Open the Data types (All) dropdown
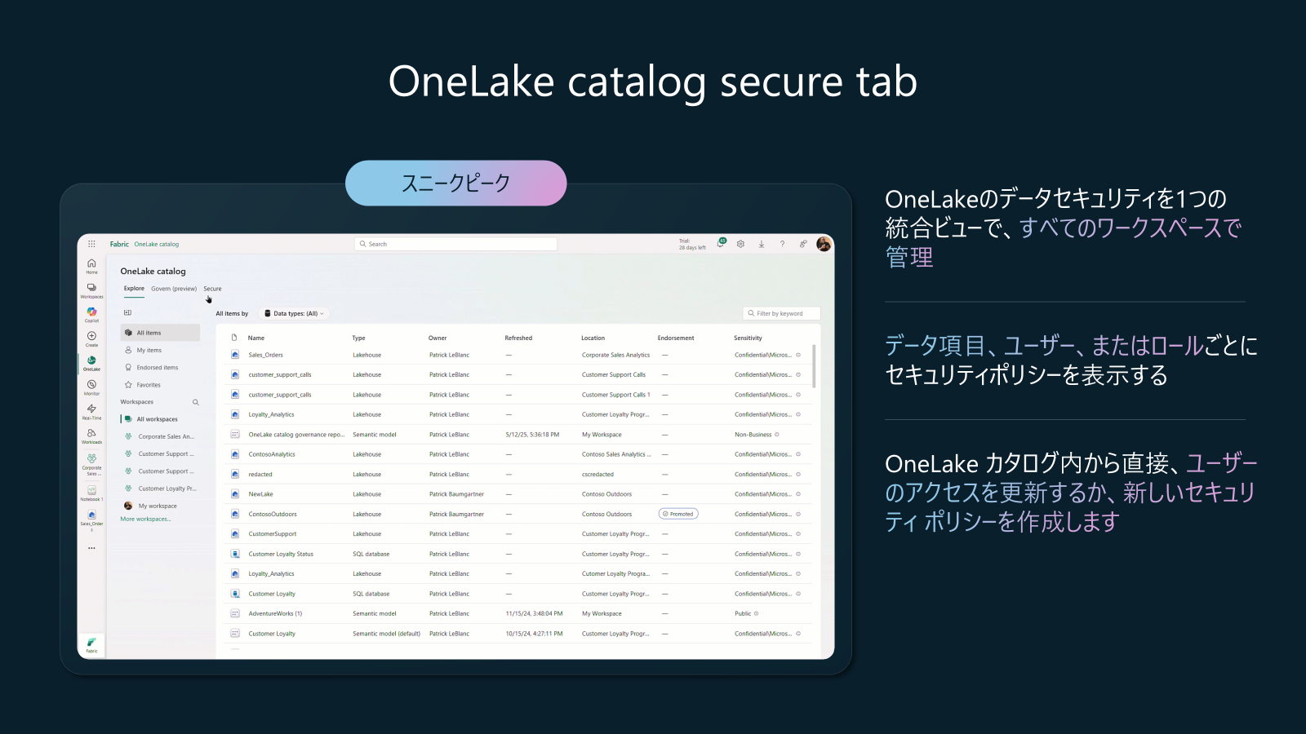 (294, 313)
